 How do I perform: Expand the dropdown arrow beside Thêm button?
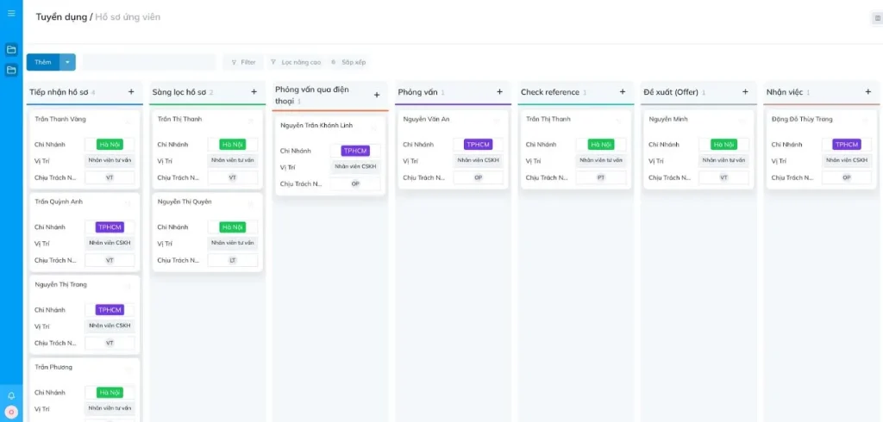68,62
